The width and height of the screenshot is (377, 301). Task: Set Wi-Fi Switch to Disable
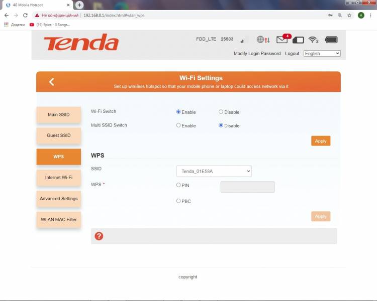tap(221, 112)
